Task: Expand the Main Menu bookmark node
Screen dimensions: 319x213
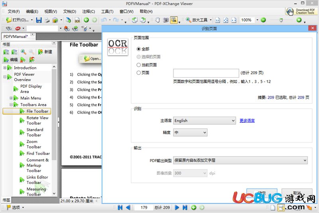Action: pos(11,98)
